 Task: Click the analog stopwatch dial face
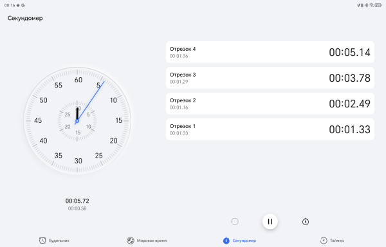(x=77, y=120)
